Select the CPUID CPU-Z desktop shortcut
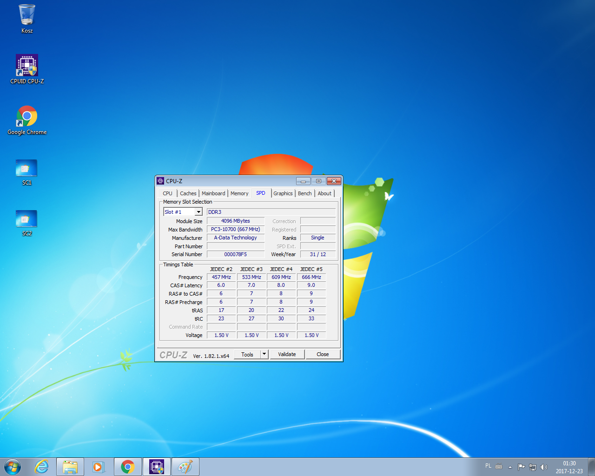The width and height of the screenshot is (595, 476). click(27, 69)
